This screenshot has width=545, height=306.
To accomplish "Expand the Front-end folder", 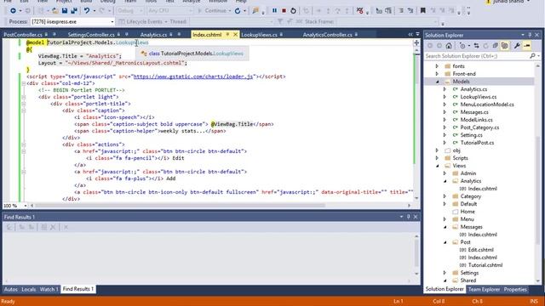I will (x=437, y=74).
